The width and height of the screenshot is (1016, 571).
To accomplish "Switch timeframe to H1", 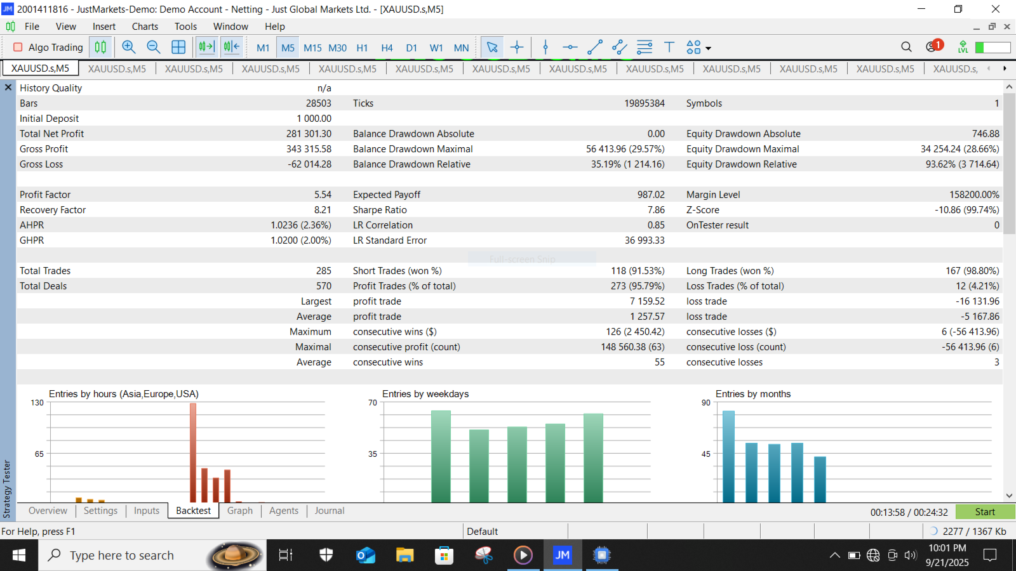I will [362, 48].
